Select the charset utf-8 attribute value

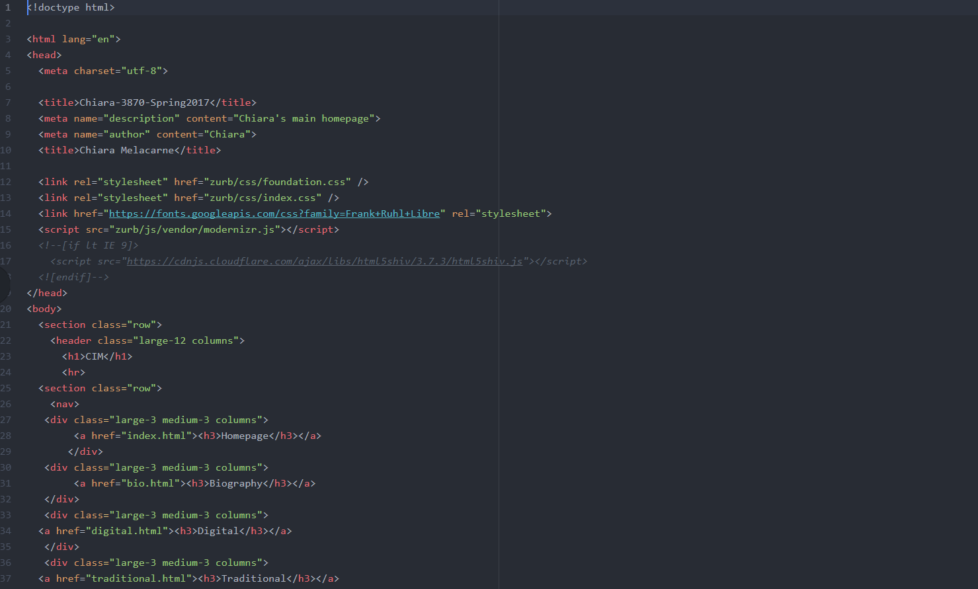tap(142, 70)
